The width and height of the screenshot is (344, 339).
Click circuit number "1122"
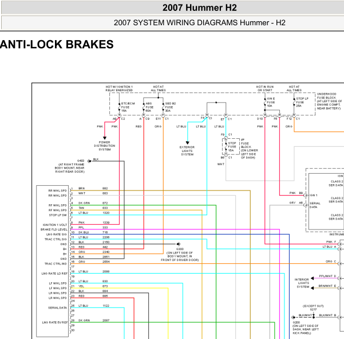(106, 306)
